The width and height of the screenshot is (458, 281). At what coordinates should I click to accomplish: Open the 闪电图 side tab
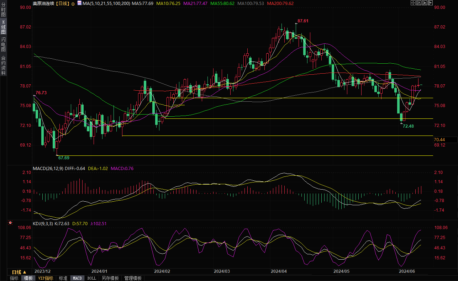pyautogui.click(x=3, y=44)
